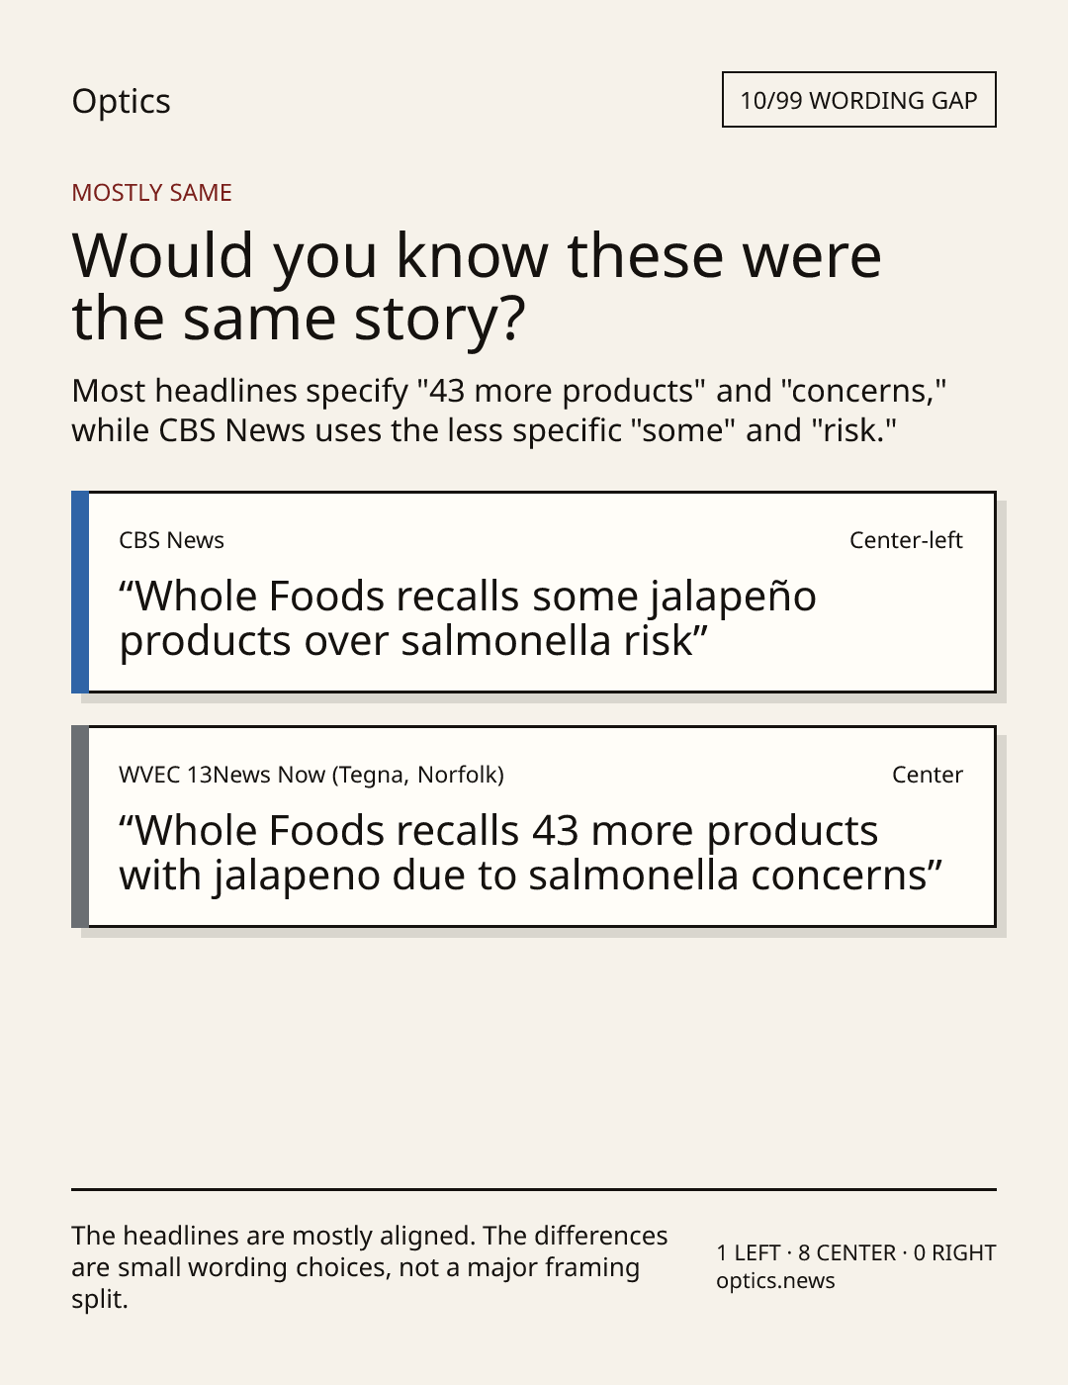Open the WVEC 13News Now headline card
Viewport: 1068px width, 1385px height.
533,826
